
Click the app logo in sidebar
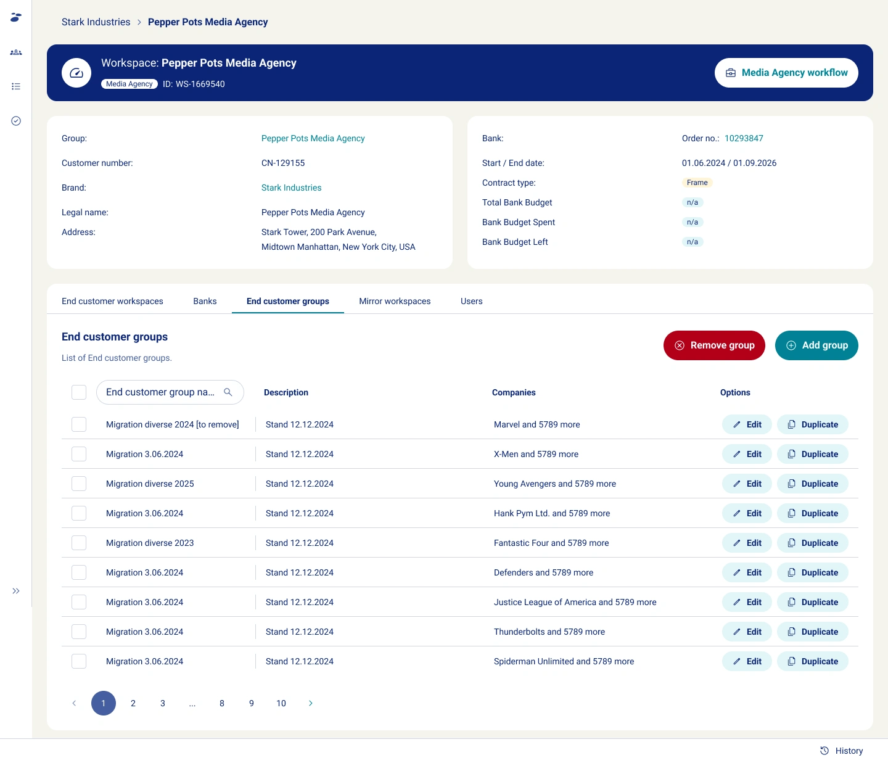click(16, 17)
